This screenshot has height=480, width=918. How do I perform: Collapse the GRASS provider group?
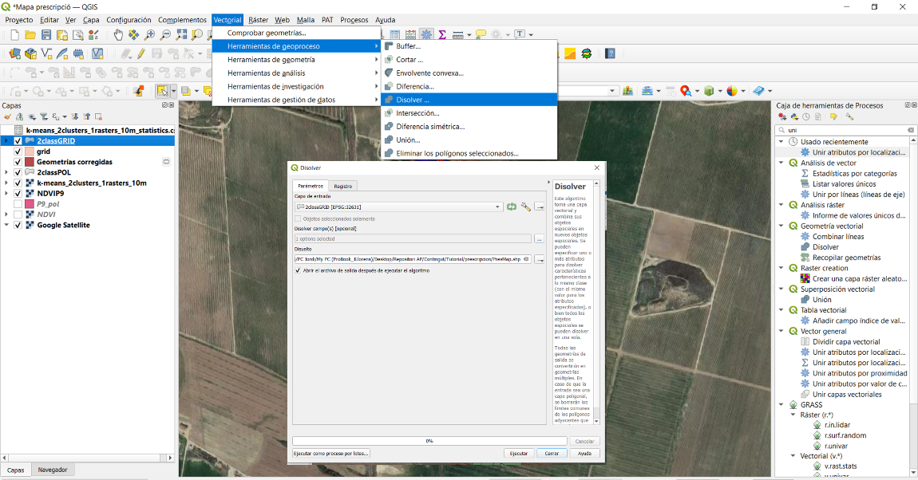point(781,404)
